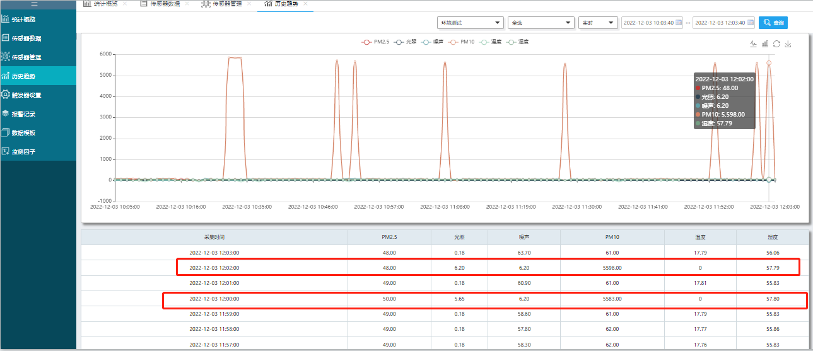Screen dimensions: 813x351
Task: Switch chart to line view icon
Action: click(x=753, y=44)
